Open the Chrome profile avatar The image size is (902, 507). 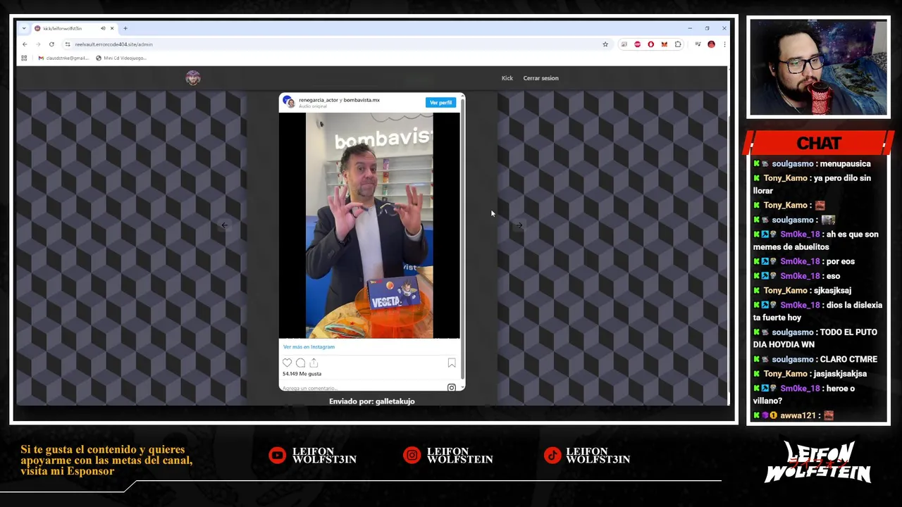(x=711, y=44)
